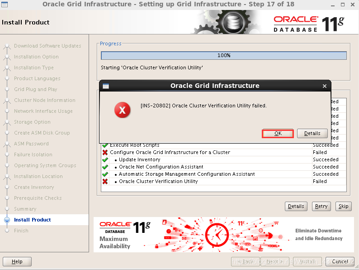Click the green check beside Oracle Net Configuration Assistant

[x=105, y=167]
